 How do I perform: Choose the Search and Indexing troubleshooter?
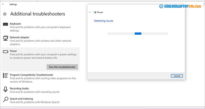pyautogui.click(x=21, y=99)
